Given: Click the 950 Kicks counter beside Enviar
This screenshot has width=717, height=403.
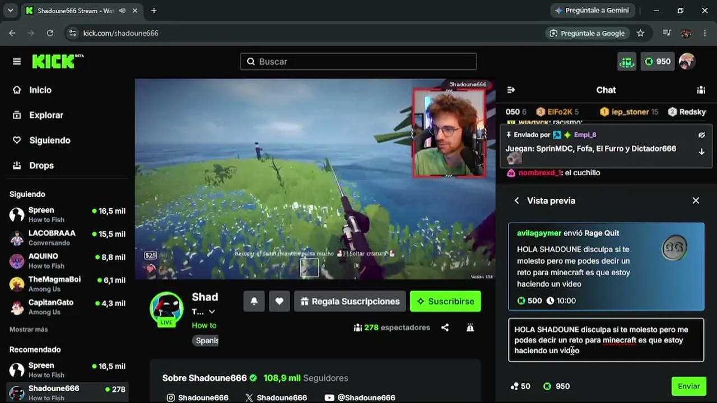Looking at the screenshot, I should 556,386.
